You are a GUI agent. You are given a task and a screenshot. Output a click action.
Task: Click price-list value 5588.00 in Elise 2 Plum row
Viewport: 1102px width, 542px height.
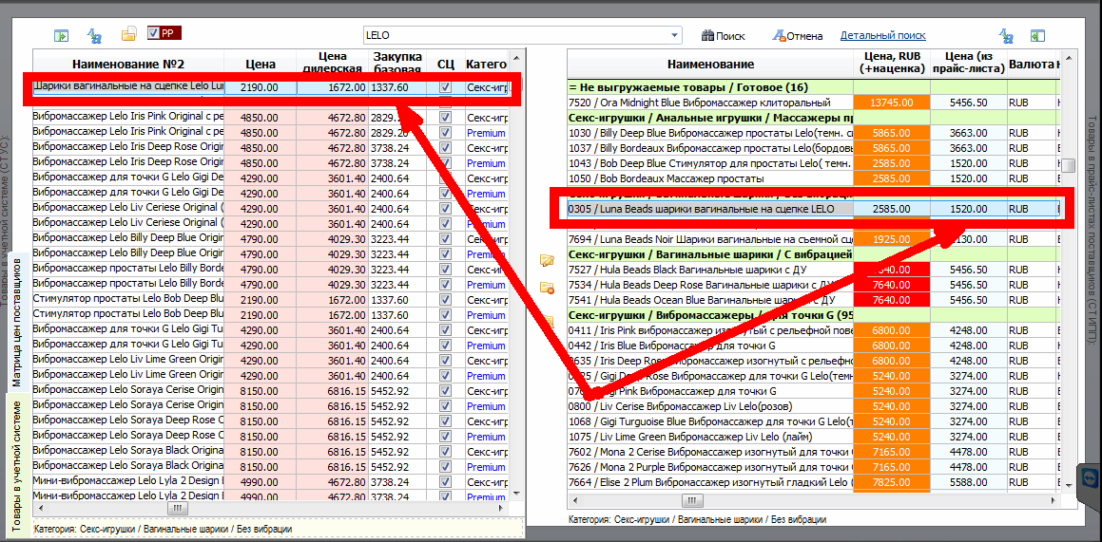pos(969,481)
